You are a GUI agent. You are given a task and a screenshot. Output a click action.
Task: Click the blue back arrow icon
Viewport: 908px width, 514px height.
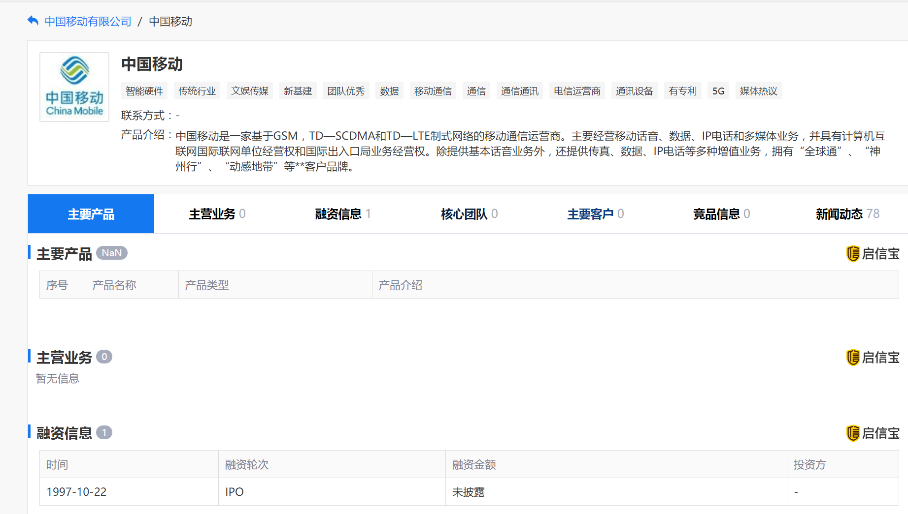pyautogui.click(x=33, y=21)
